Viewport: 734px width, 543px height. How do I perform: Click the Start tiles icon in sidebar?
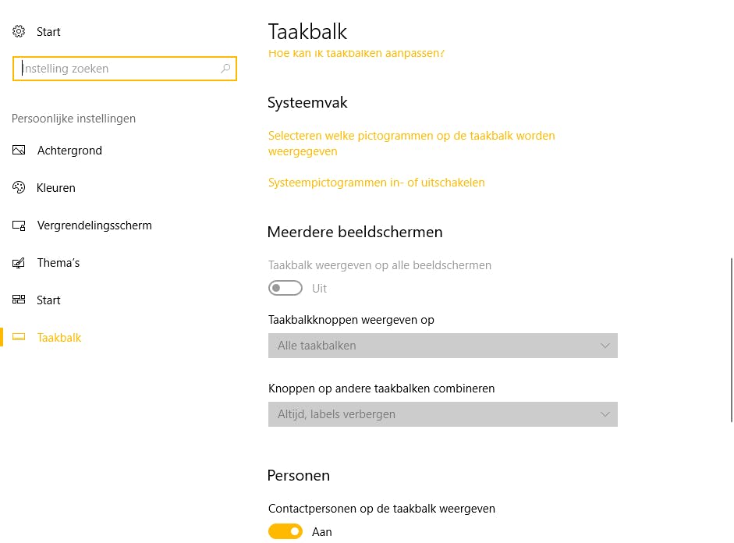[19, 300]
